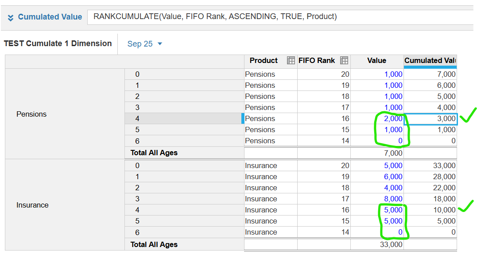The image size is (477, 255).
Task: Select the highlighted 3,000 Cumulated Value cell
Action: [430, 118]
